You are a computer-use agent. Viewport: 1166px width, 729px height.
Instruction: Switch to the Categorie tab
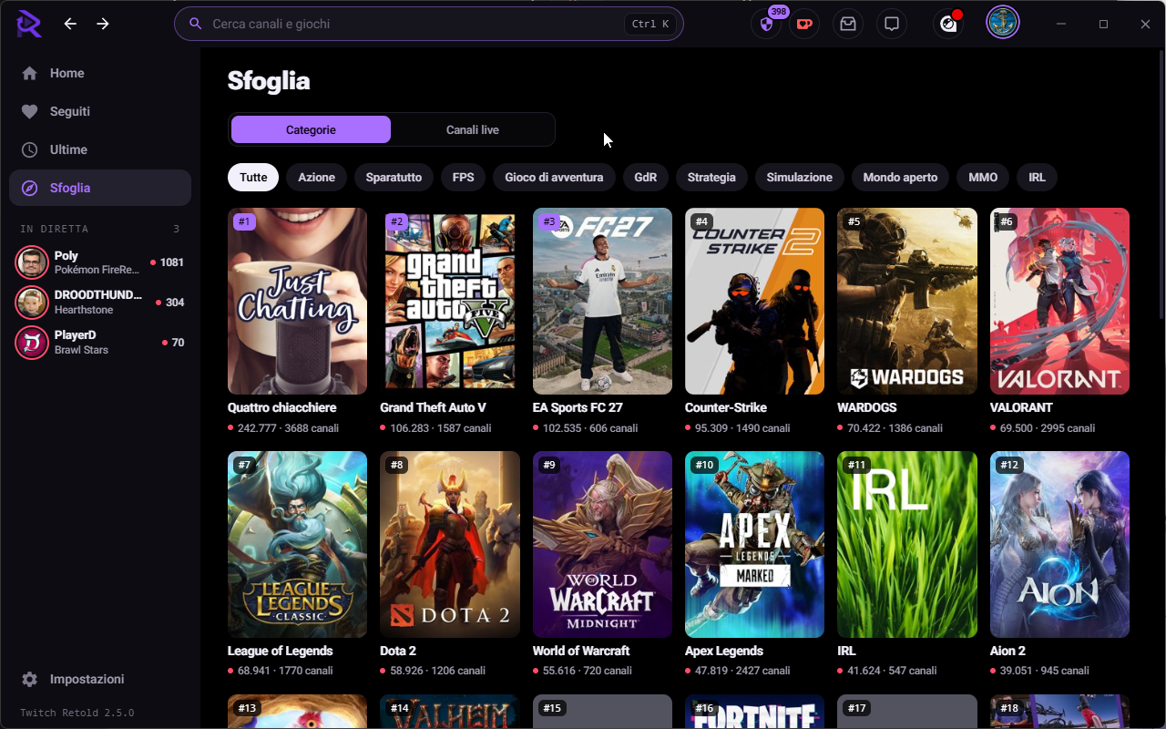pyautogui.click(x=311, y=129)
